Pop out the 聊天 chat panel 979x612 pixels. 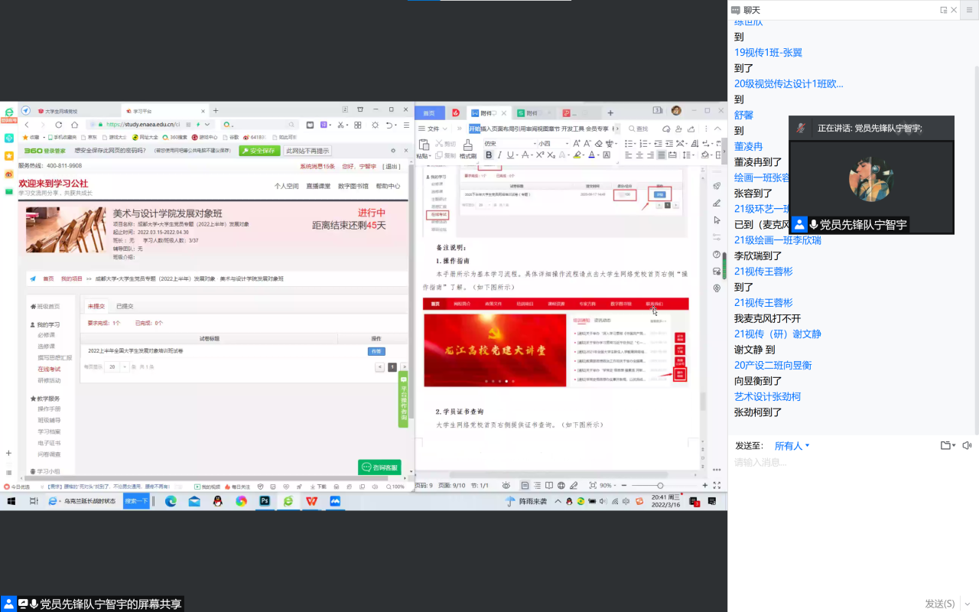[943, 10]
